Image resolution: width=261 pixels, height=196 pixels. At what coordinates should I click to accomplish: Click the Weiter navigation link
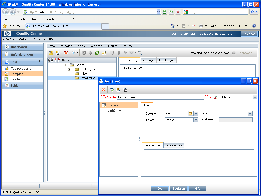[x=24, y=39]
